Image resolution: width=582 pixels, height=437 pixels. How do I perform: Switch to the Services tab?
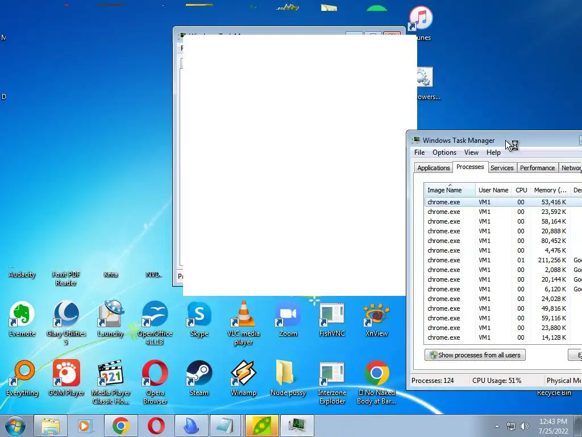point(502,168)
